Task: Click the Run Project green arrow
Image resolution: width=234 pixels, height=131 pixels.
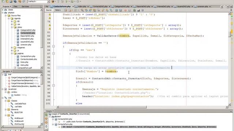Action: click(x=67, y=1)
